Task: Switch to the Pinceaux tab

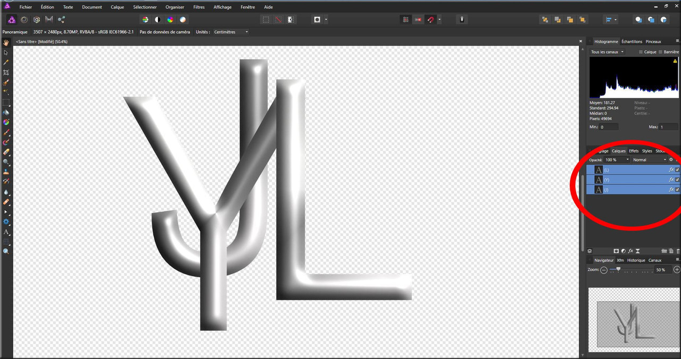Action: point(653,41)
